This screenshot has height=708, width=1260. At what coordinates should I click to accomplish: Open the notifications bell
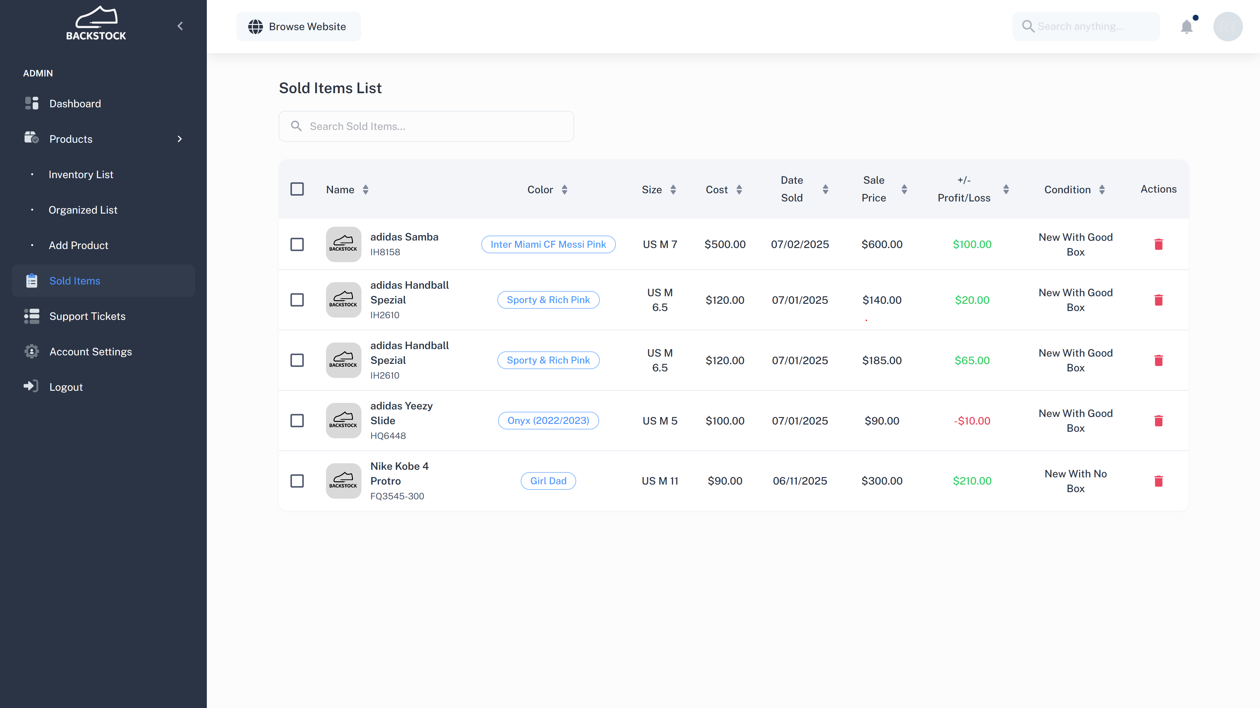click(1187, 26)
